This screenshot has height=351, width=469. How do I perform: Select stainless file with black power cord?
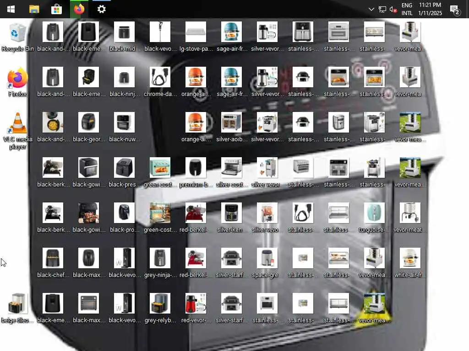click(303, 218)
